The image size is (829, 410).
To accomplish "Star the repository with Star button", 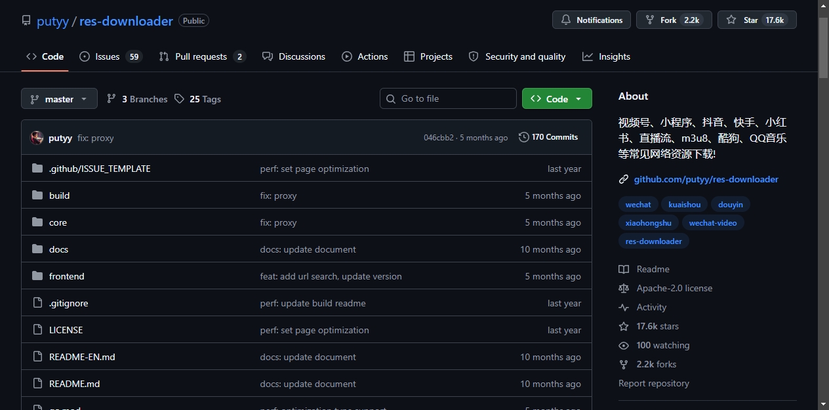I will pyautogui.click(x=757, y=20).
